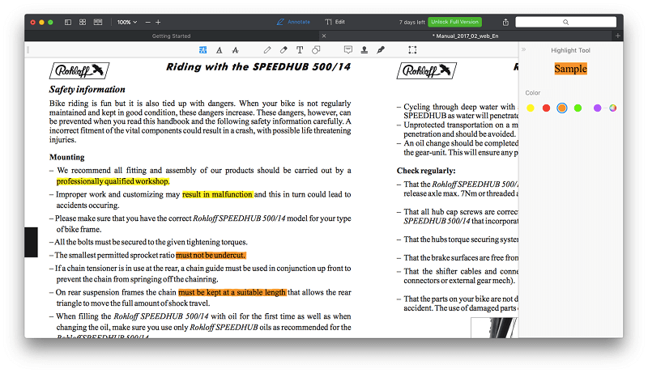648x373 pixels.
Task: Choose the purple highlight color
Action: tap(597, 108)
